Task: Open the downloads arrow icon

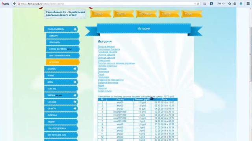Action: (x=241, y=4)
